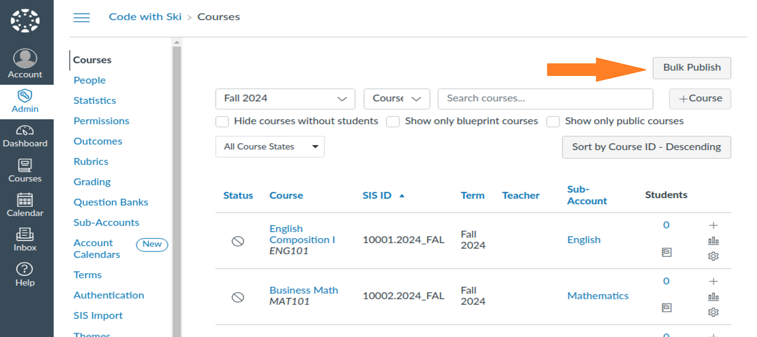The image size is (757, 337).
Task: Enable 'Hide courses without students' filter
Action: coord(222,121)
